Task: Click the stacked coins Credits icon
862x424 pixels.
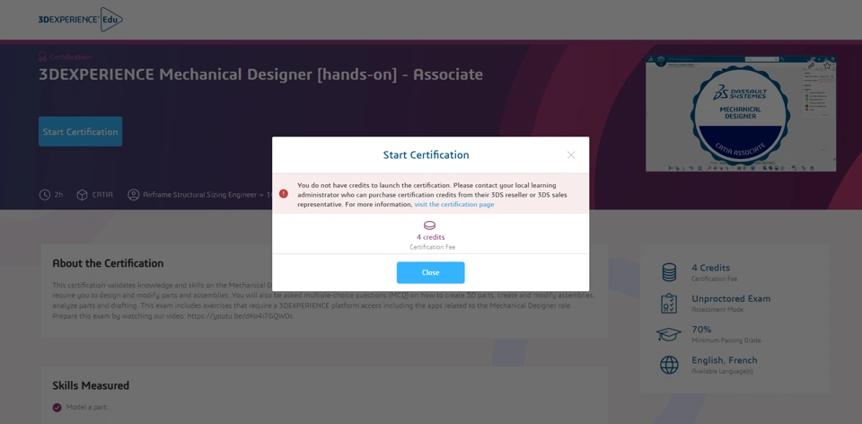Action: click(x=669, y=272)
